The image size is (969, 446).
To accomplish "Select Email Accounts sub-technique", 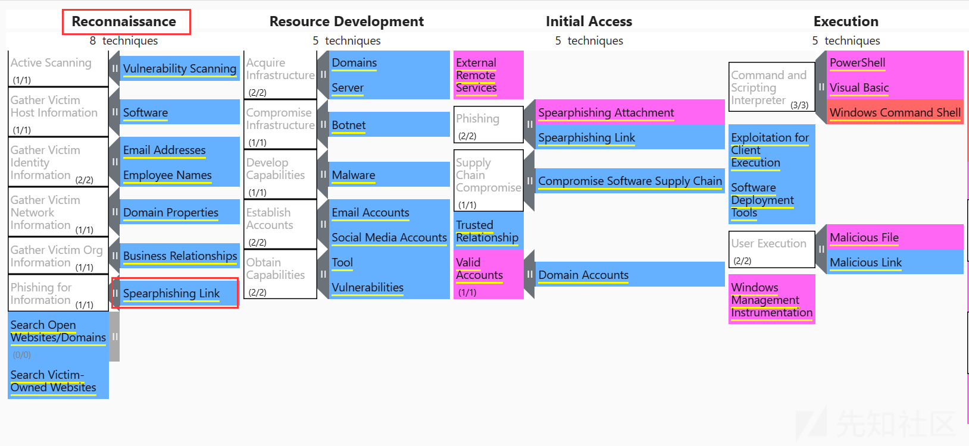I will (x=389, y=212).
